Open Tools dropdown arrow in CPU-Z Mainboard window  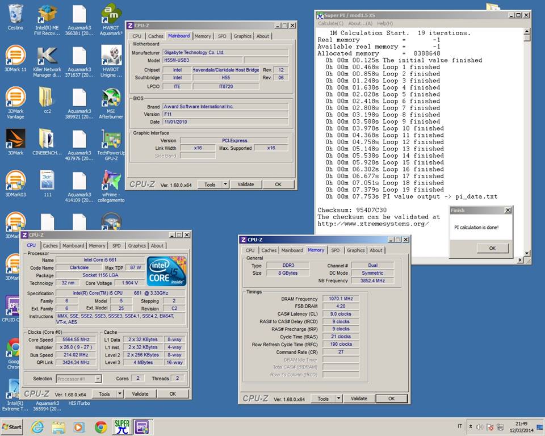click(225, 185)
